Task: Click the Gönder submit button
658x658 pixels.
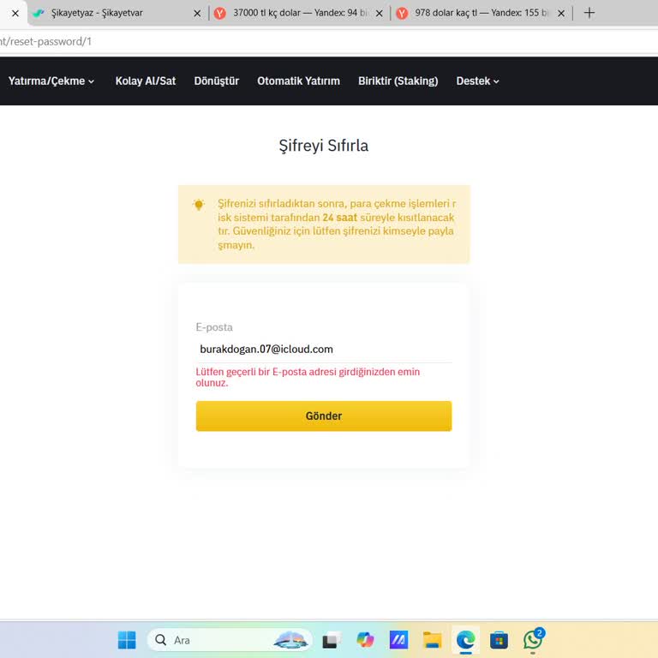Action: click(324, 416)
